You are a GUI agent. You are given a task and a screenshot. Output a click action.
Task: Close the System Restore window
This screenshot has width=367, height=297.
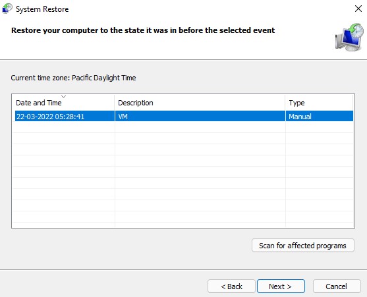(358, 9)
